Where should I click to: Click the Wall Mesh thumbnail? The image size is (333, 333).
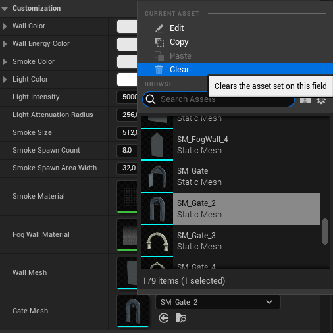pos(127,273)
